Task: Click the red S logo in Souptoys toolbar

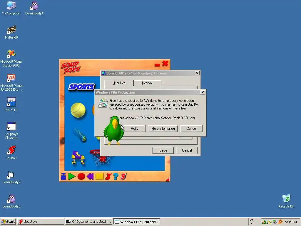Action: tap(123, 177)
